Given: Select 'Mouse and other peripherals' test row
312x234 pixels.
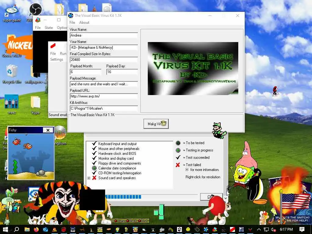Looking at the screenshot, I should [x=119, y=149].
